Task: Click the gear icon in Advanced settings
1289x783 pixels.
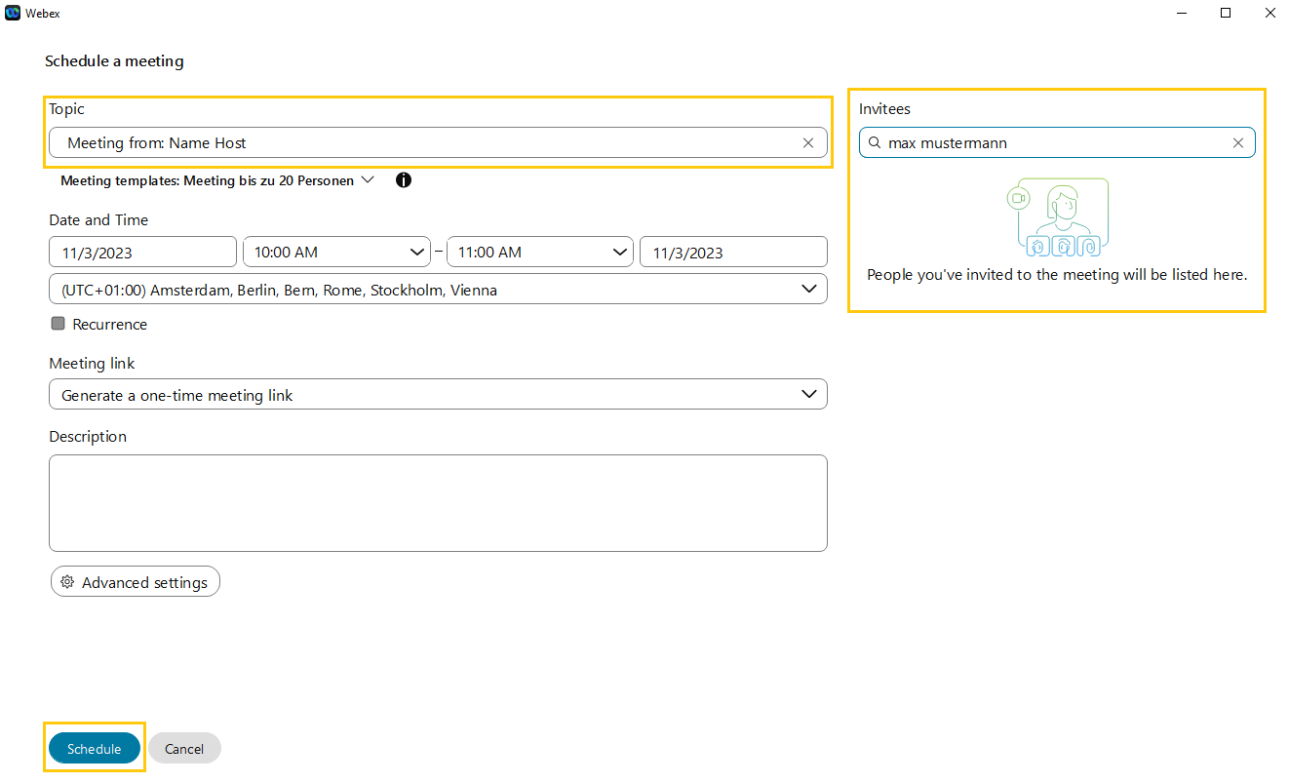Action: (67, 582)
